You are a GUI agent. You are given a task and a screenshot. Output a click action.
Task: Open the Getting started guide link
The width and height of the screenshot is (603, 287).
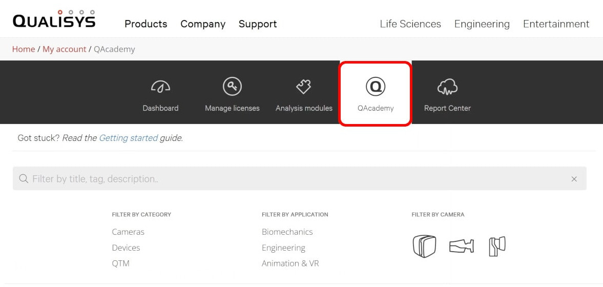[x=128, y=138]
